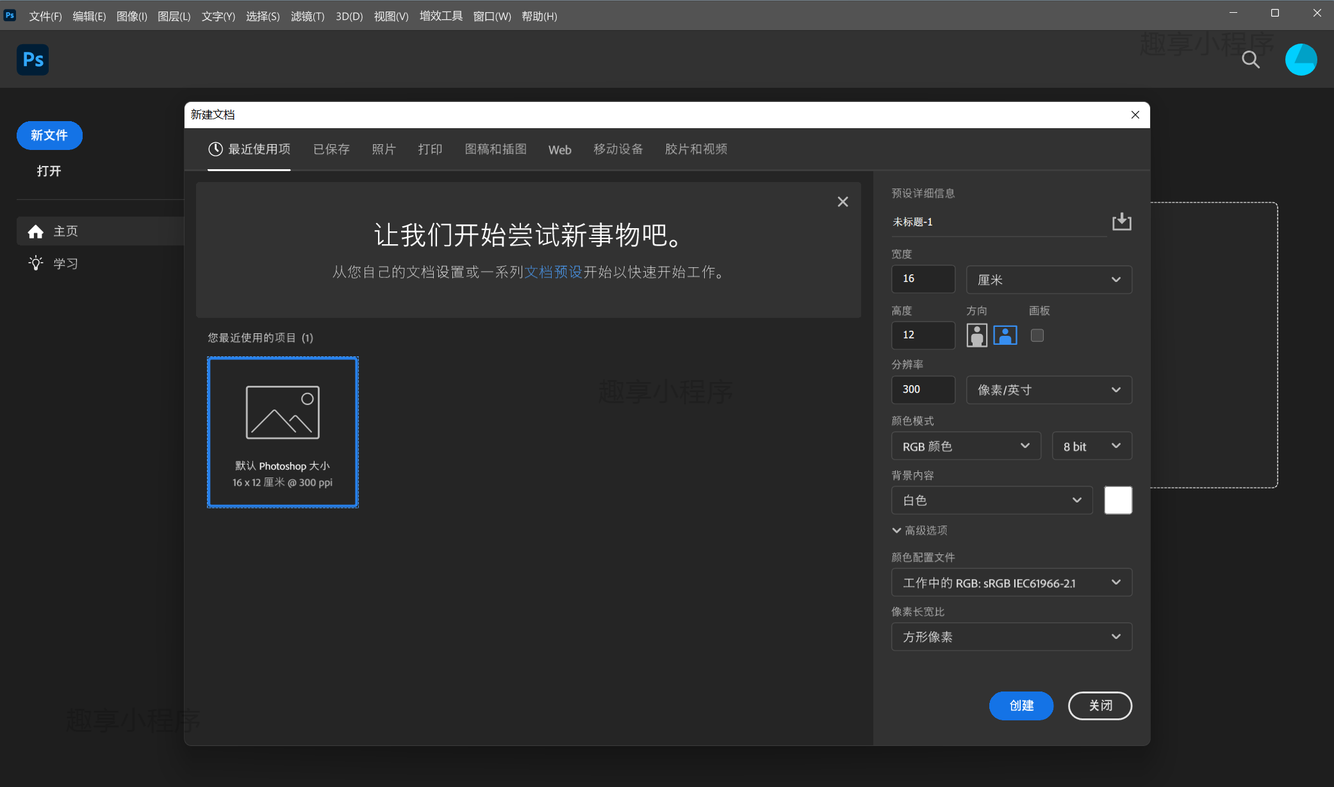Follow the 文档预设 link
The image size is (1334, 787).
[x=553, y=272]
